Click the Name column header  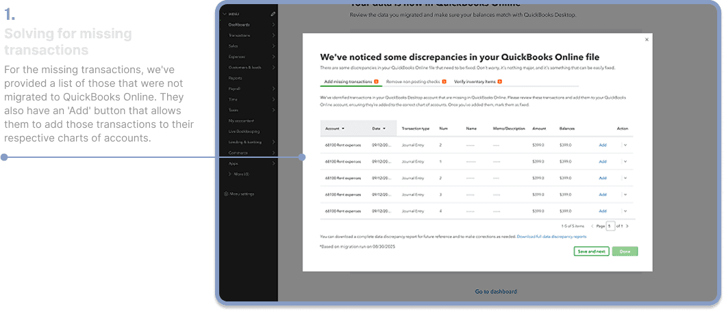(x=471, y=129)
